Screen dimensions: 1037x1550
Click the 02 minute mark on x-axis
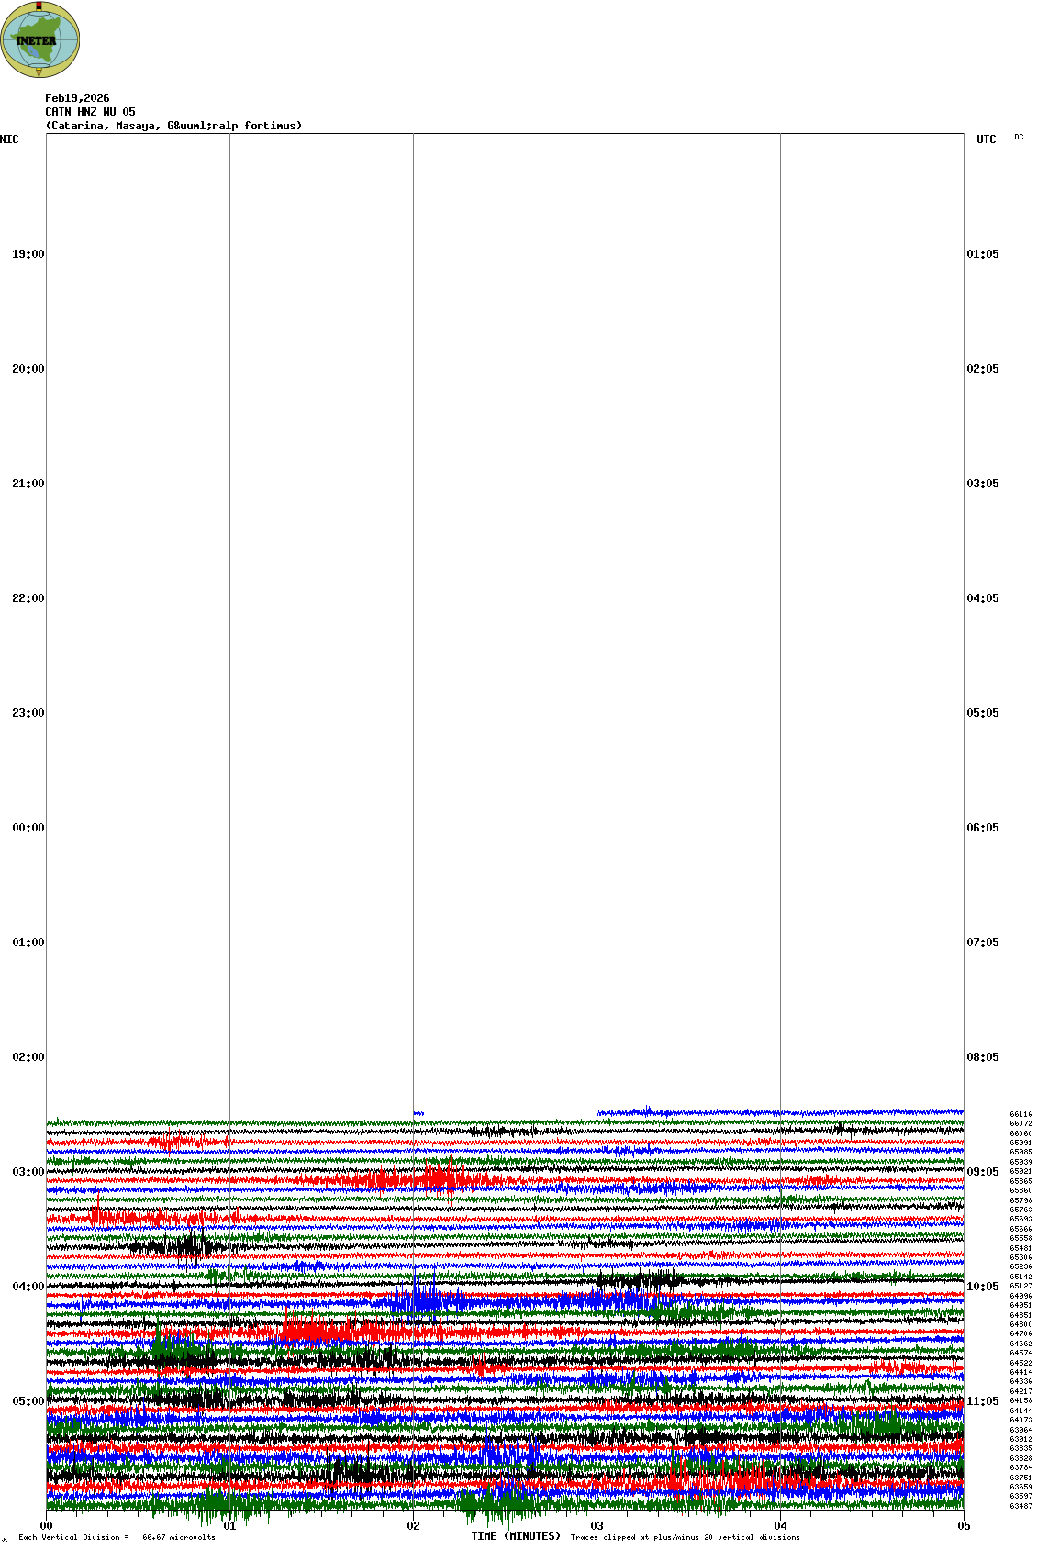click(x=413, y=1526)
